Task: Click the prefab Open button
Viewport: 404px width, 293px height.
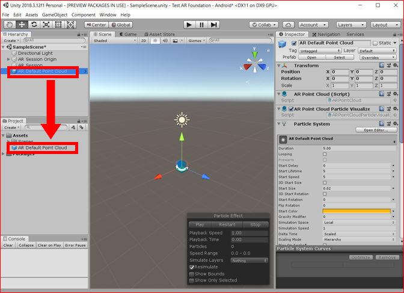Action: [312, 57]
